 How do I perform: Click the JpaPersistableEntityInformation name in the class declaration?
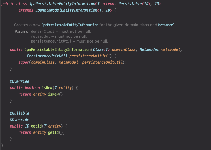(62, 4)
